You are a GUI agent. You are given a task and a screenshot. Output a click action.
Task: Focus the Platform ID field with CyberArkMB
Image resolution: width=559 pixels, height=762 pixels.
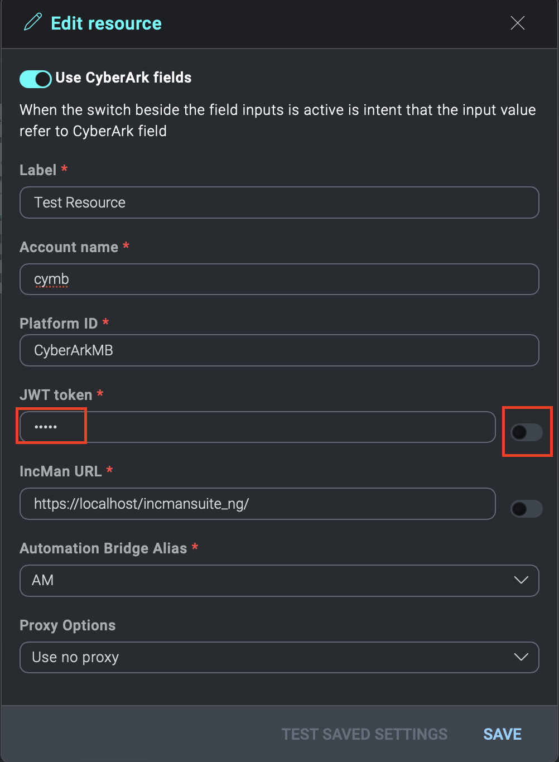[279, 350]
